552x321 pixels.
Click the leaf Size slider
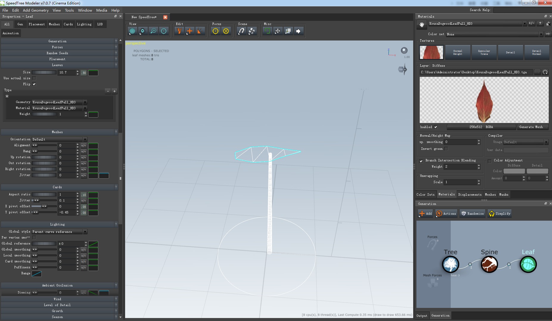click(44, 72)
